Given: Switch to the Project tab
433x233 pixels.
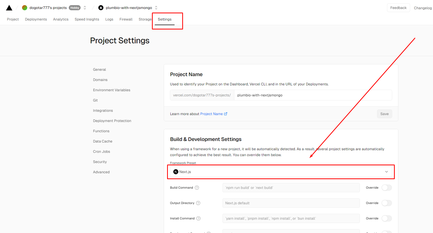Looking at the screenshot, I should [x=13, y=19].
